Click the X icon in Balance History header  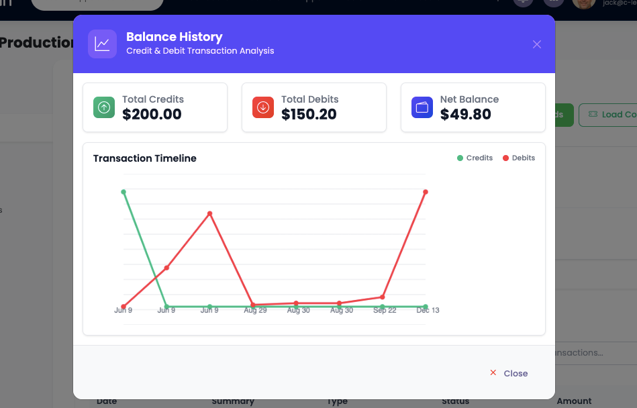(x=536, y=44)
